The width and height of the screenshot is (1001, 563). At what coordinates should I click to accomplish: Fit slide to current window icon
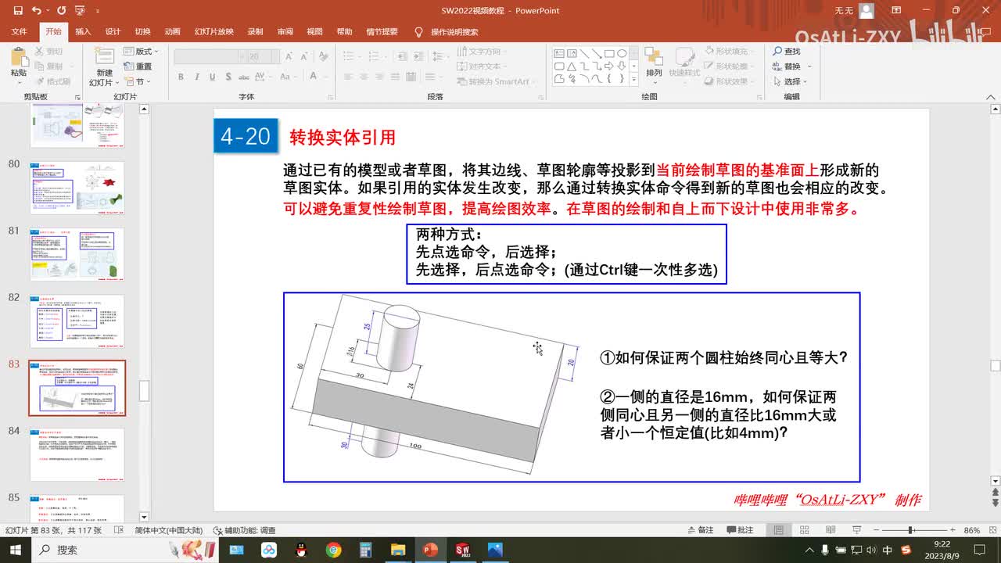(992, 530)
